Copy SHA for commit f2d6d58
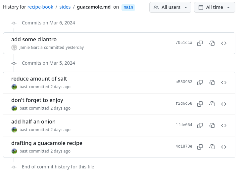 [200, 104]
